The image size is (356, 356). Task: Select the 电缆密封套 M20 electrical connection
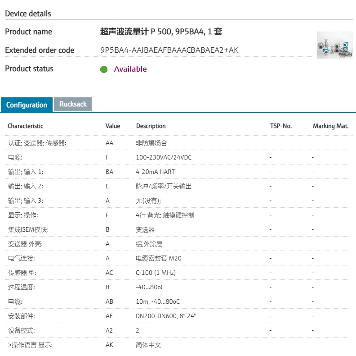pyautogui.click(x=158, y=258)
